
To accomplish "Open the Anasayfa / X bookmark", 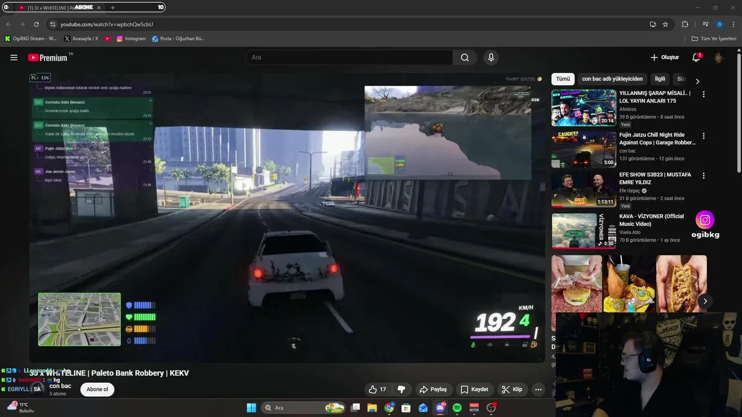I will 81,39.
